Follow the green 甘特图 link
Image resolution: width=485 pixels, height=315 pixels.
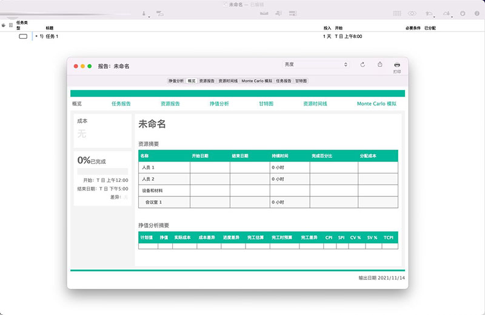coord(266,103)
